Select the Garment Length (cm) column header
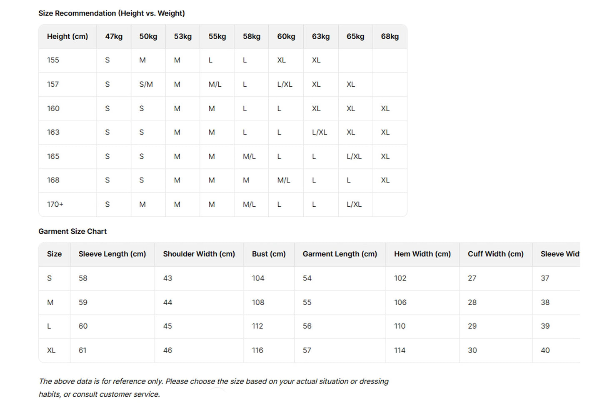Screen dimensions: 602x403 point(340,254)
